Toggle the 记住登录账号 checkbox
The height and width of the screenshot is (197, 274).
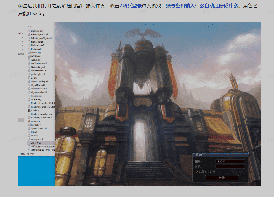(x=197, y=172)
